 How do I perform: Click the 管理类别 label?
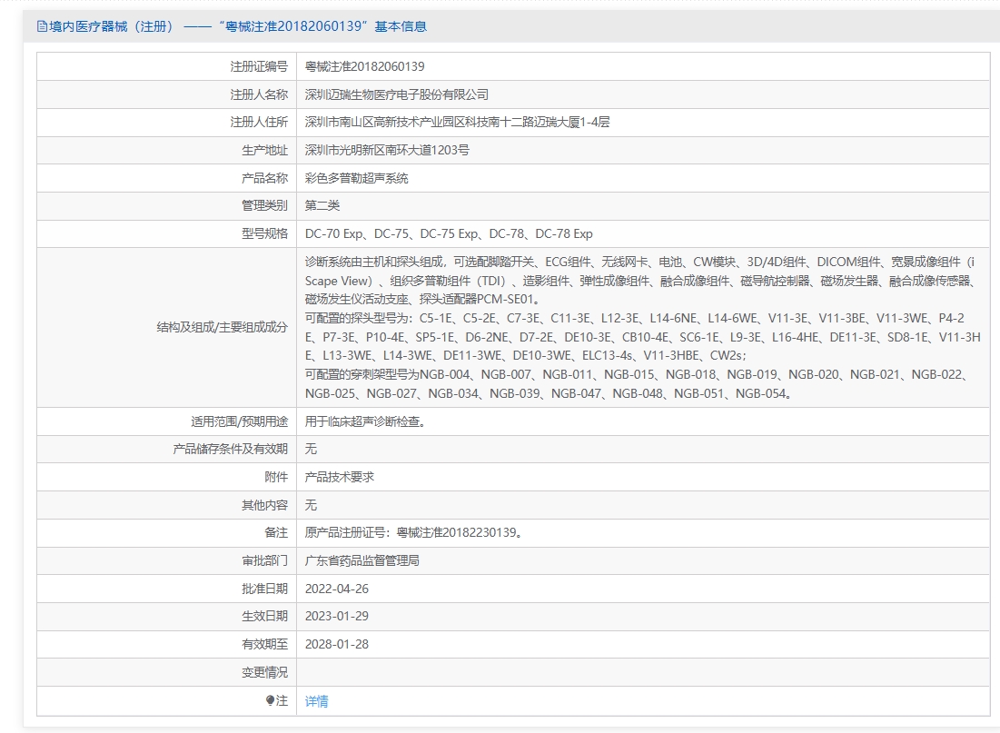click(264, 205)
